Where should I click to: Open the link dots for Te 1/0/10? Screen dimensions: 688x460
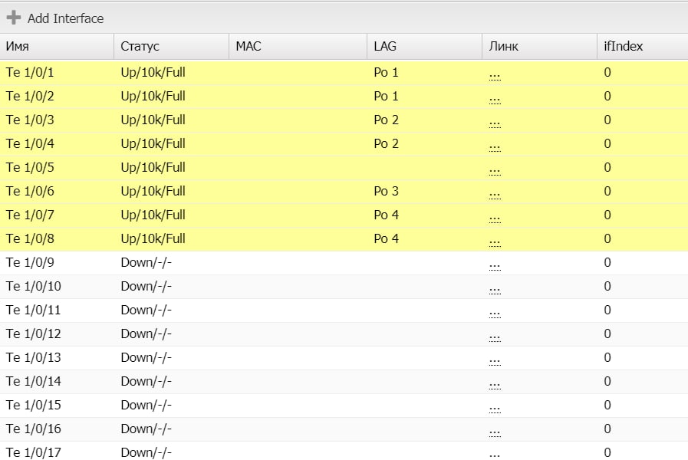(x=495, y=289)
